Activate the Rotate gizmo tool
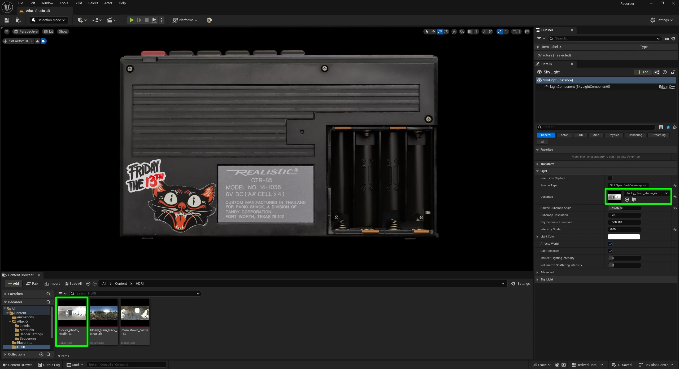Screen dimensions: 679x369 pyautogui.click(x=440, y=32)
